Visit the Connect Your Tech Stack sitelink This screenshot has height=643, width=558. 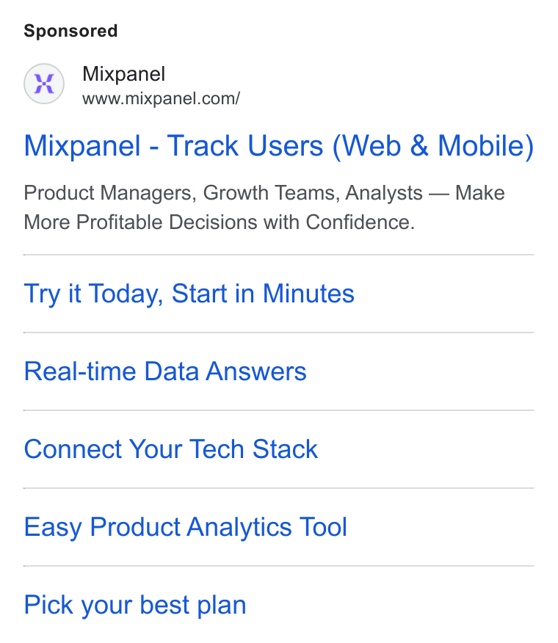170,449
